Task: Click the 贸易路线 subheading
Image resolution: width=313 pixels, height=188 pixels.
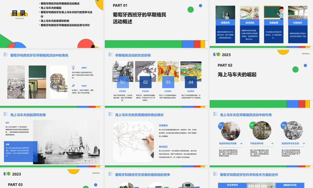Action: (x=163, y=125)
